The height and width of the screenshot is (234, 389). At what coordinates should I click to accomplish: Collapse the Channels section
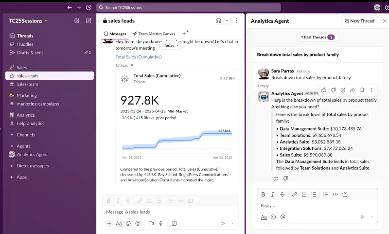(12, 135)
